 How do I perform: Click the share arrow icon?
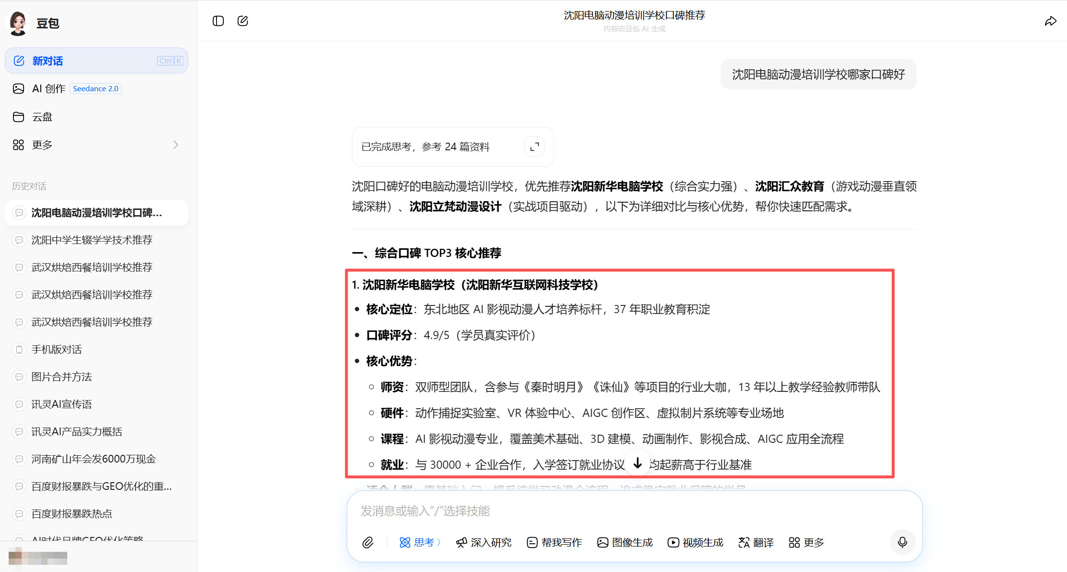pos(1050,21)
